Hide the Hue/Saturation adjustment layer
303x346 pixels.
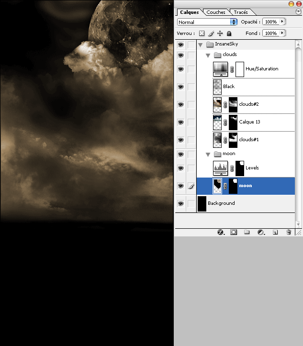(x=181, y=69)
